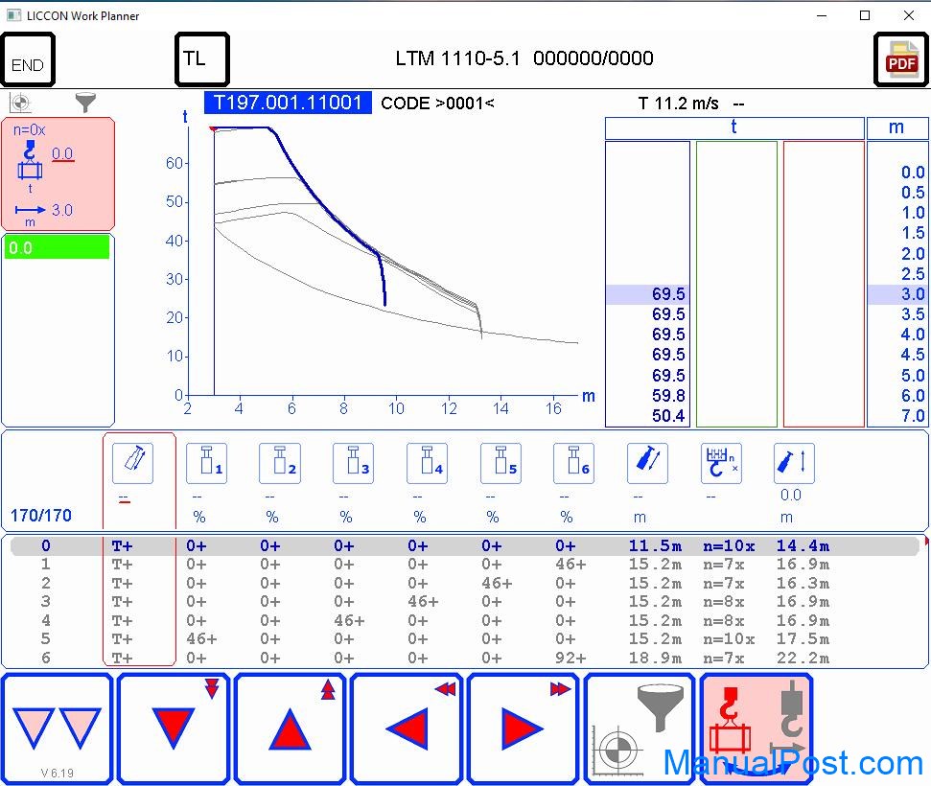Select configuration row 5 with n=10x 17.5m
Screen dimensions: 931x786
466,639
